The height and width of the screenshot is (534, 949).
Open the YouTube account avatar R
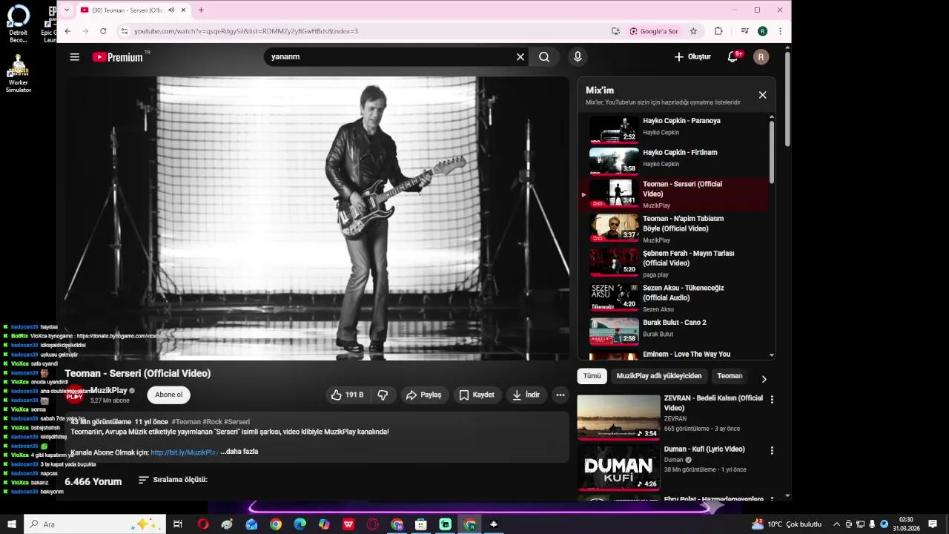(761, 57)
